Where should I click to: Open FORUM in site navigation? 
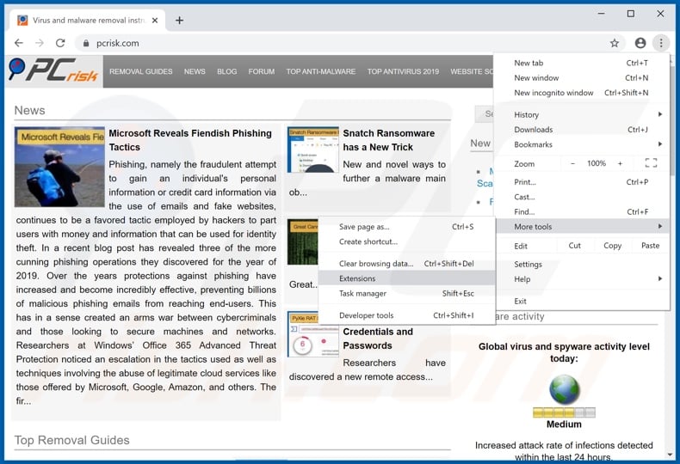click(x=262, y=71)
